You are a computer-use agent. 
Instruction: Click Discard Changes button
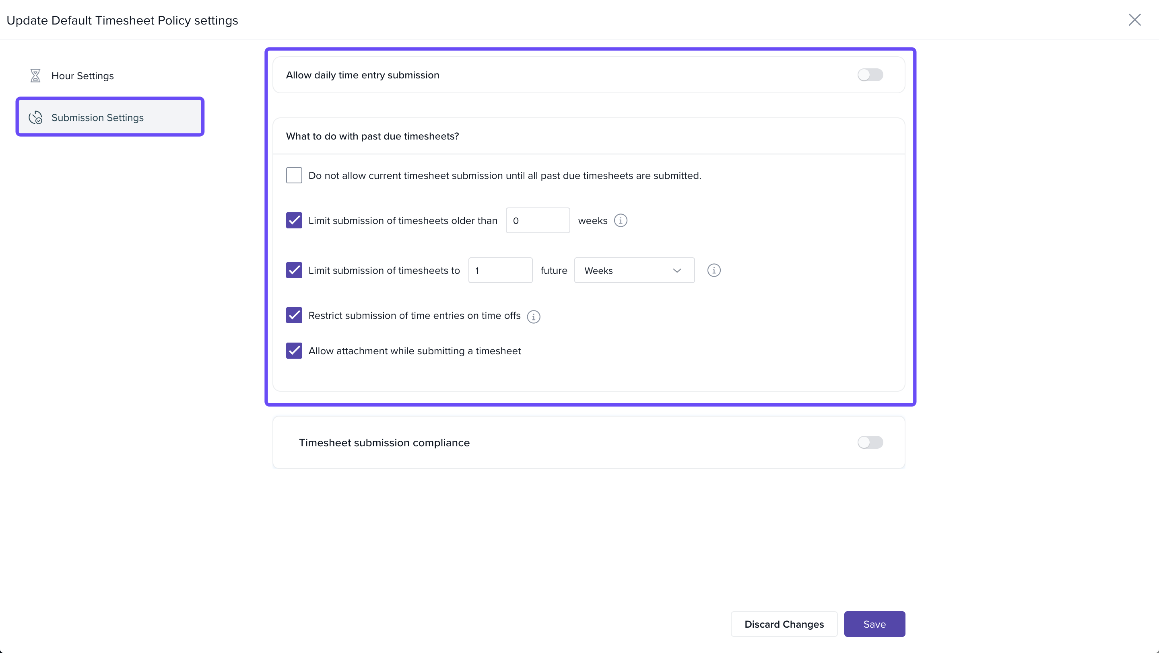(x=784, y=624)
